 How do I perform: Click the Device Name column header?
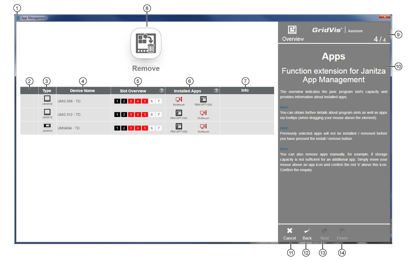[82, 91]
